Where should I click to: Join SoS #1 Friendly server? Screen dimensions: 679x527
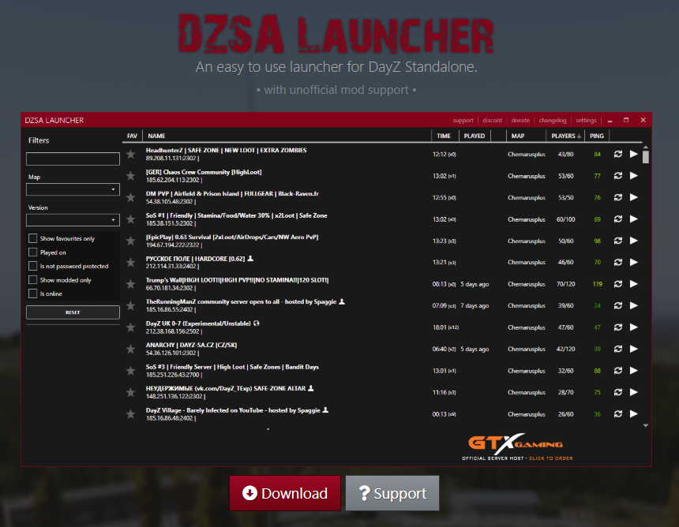tap(633, 219)
